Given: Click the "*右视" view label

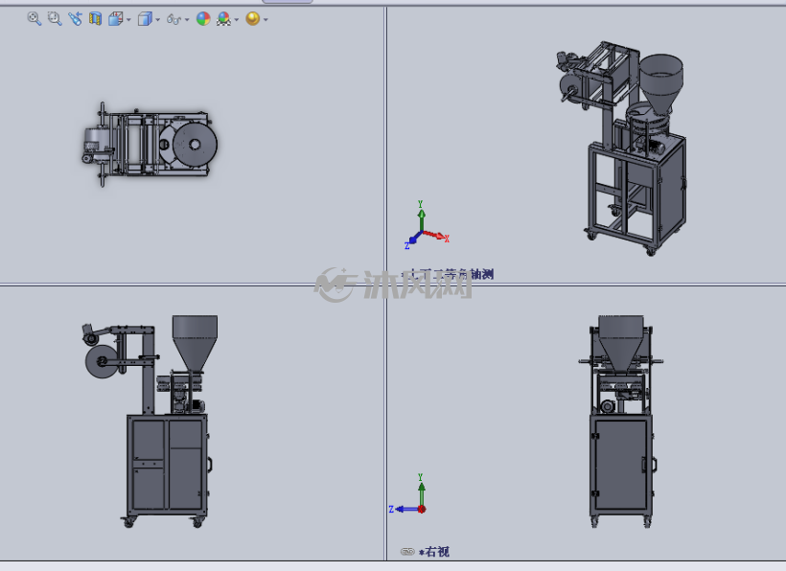Looking at the screenshot, I should (x=434, y=552).
